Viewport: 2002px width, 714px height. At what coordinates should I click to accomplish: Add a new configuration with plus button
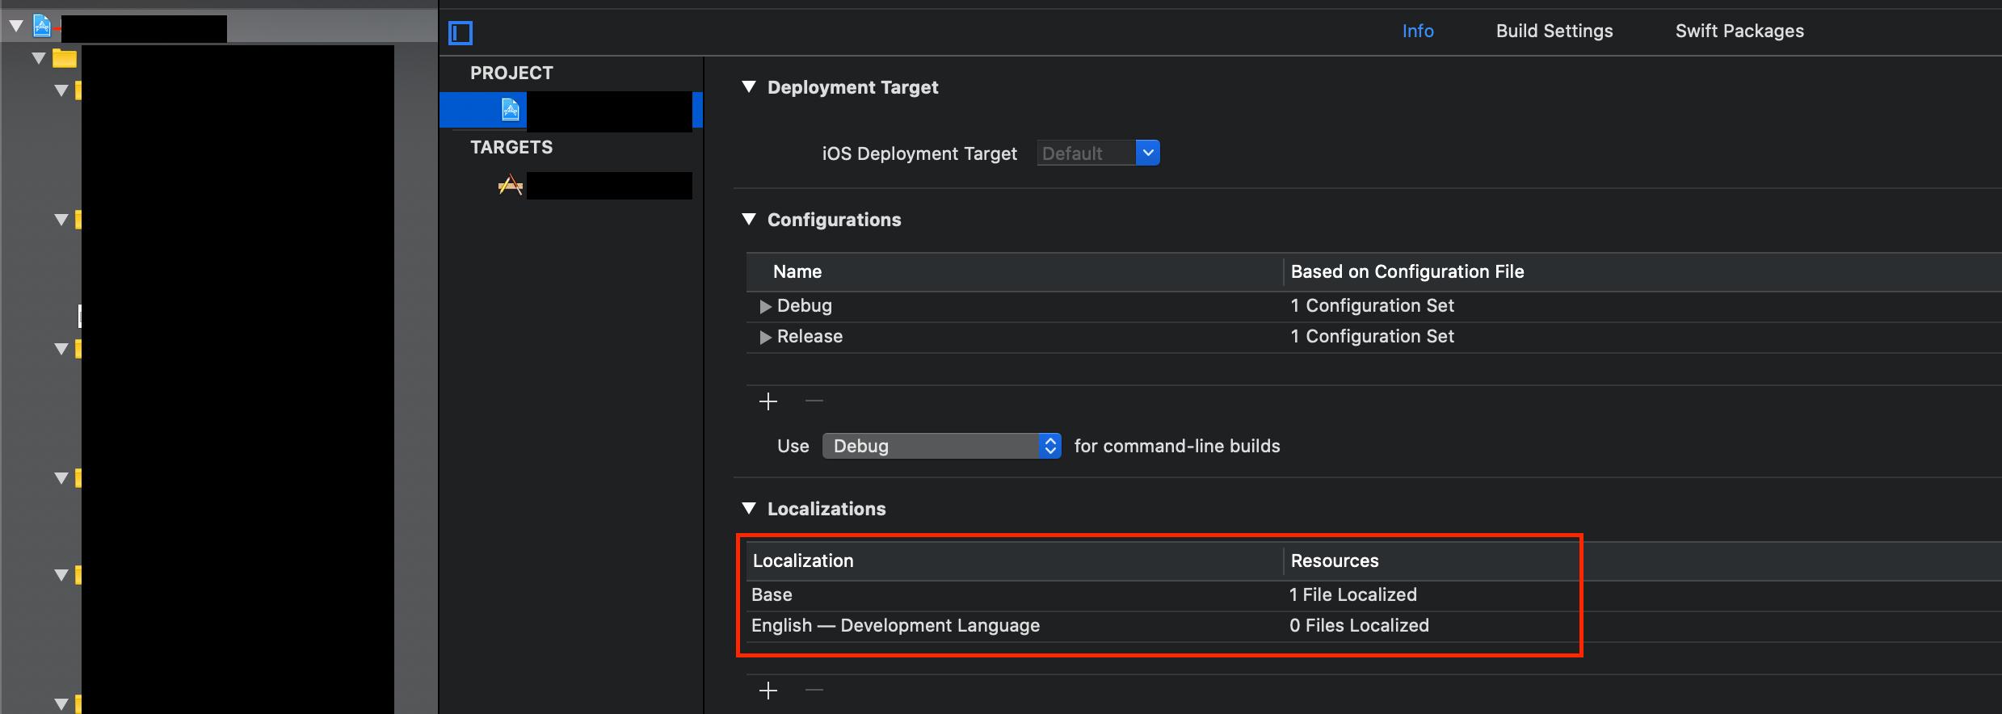[768, 401]
